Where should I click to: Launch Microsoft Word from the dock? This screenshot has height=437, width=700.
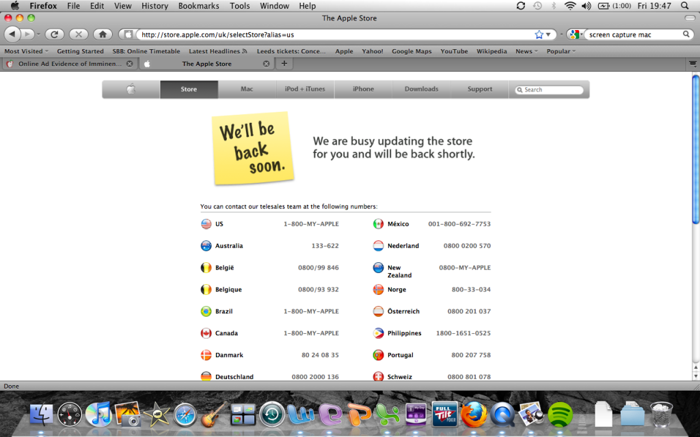click(x=301, y=414)
